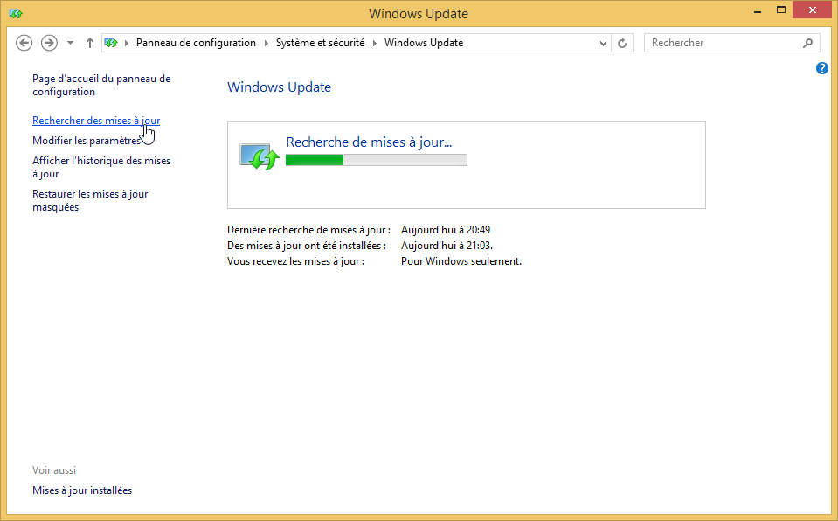Image resolution: width=838 pixels, height=521 pixels.
Task: Expand the arrow before Panneau de configuration
Action: coord(127,43)
